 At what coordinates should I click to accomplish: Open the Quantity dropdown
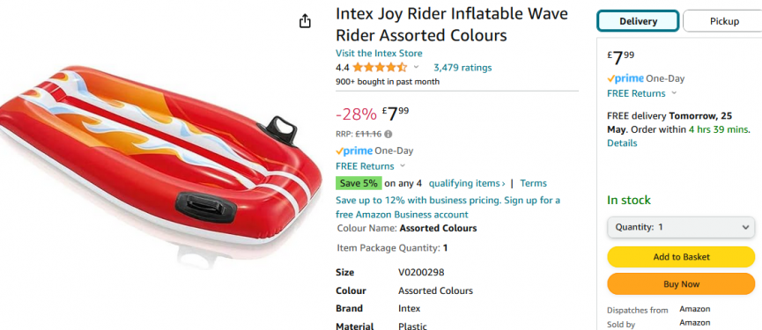[x=681, y=227]
